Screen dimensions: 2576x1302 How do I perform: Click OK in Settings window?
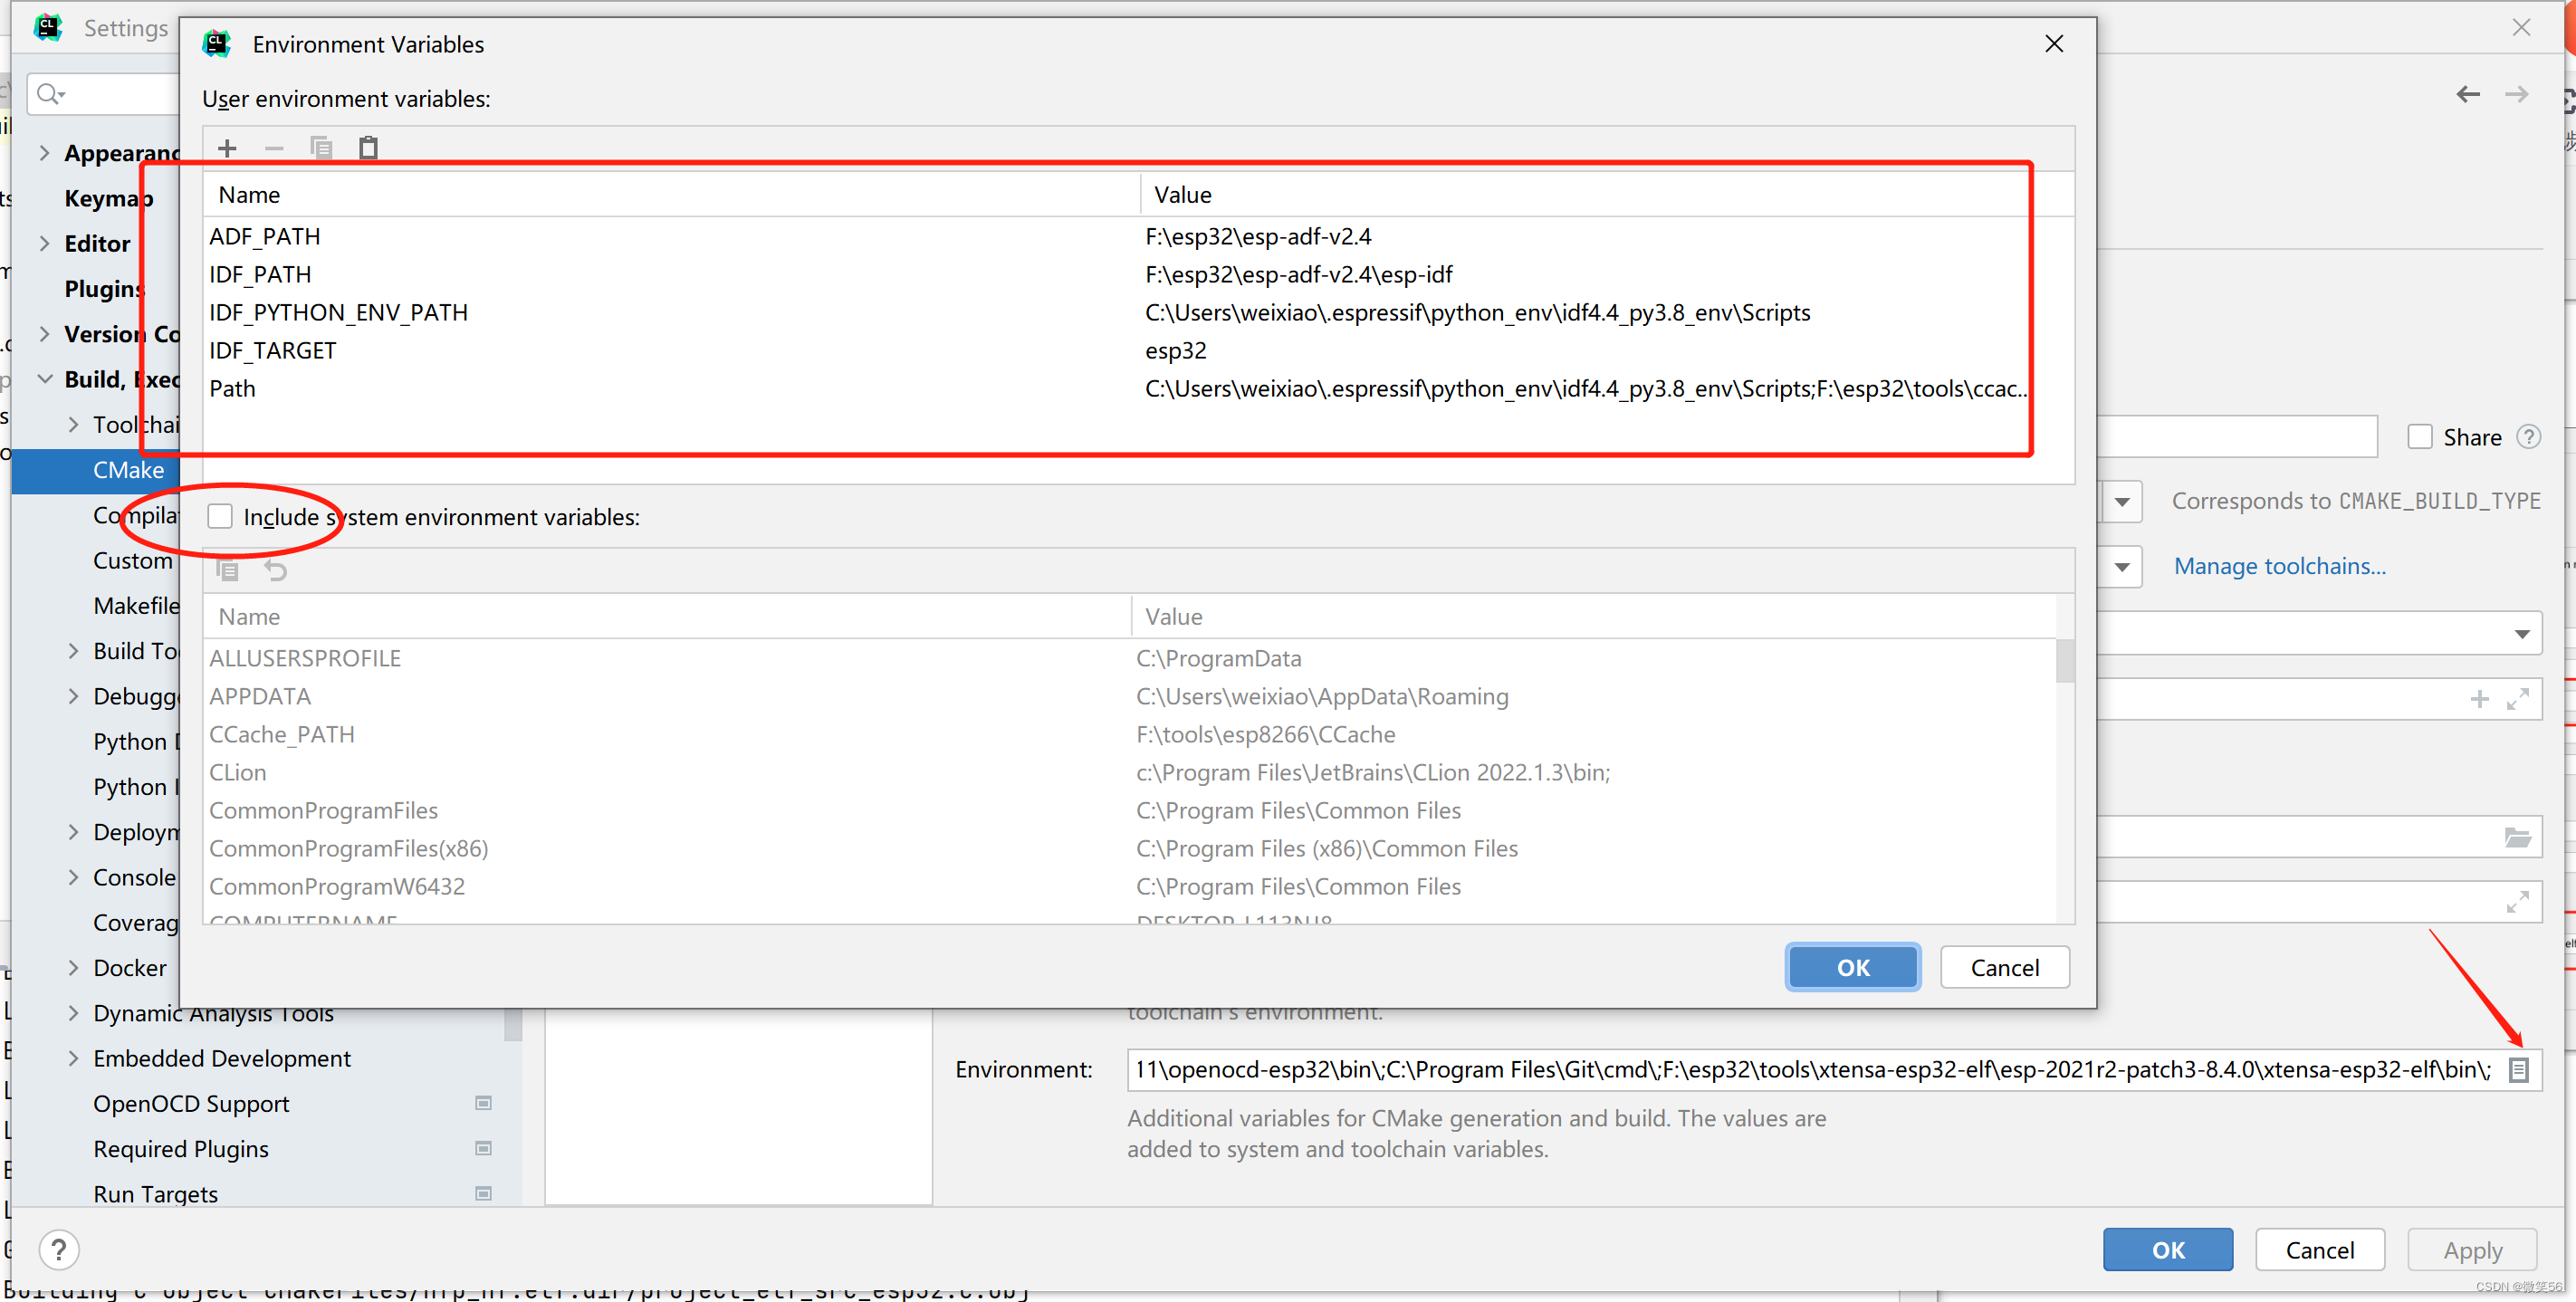point(2167,1249)
